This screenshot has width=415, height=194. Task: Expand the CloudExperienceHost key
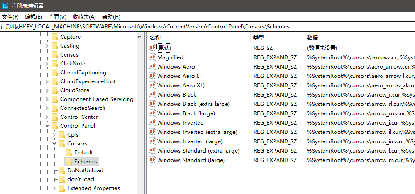pyautogui.click(x=47, y=81)
